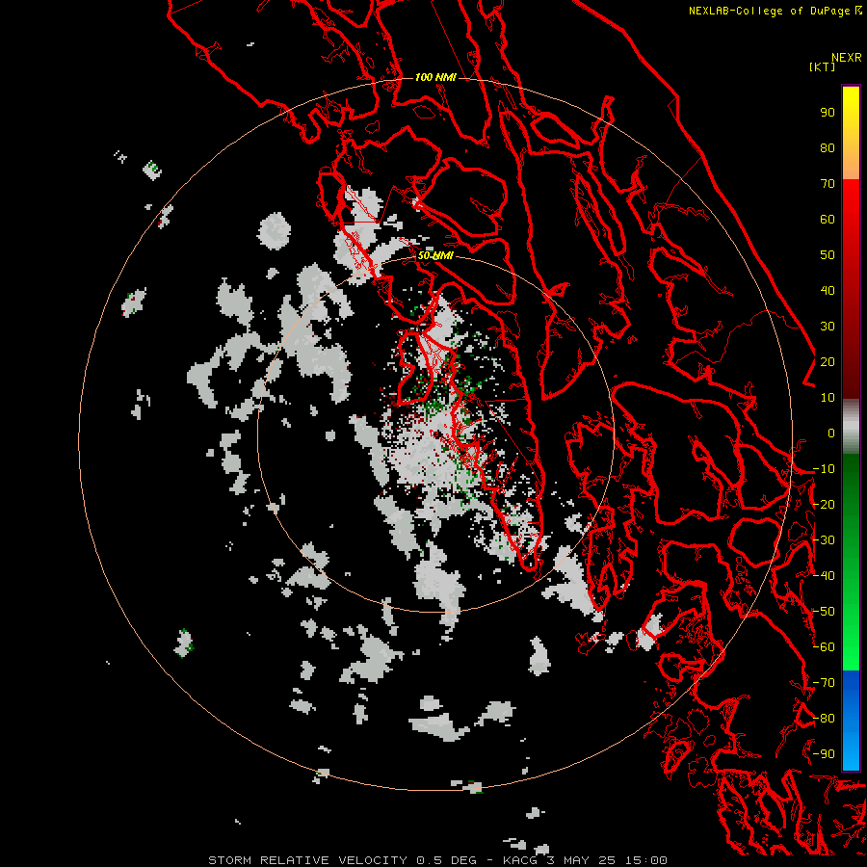Image resolution: width=867 pixels, height=867 pixels.
Task: Select the positive 60 knot scale label
Action: (828, 219)
